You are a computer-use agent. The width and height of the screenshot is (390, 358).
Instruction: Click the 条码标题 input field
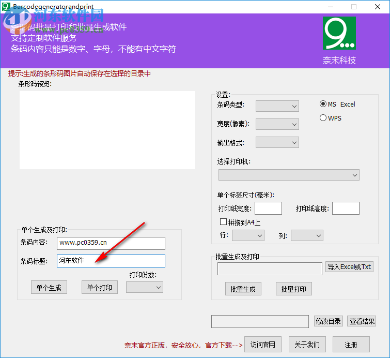pyautogui.click(x=111, y=261)
